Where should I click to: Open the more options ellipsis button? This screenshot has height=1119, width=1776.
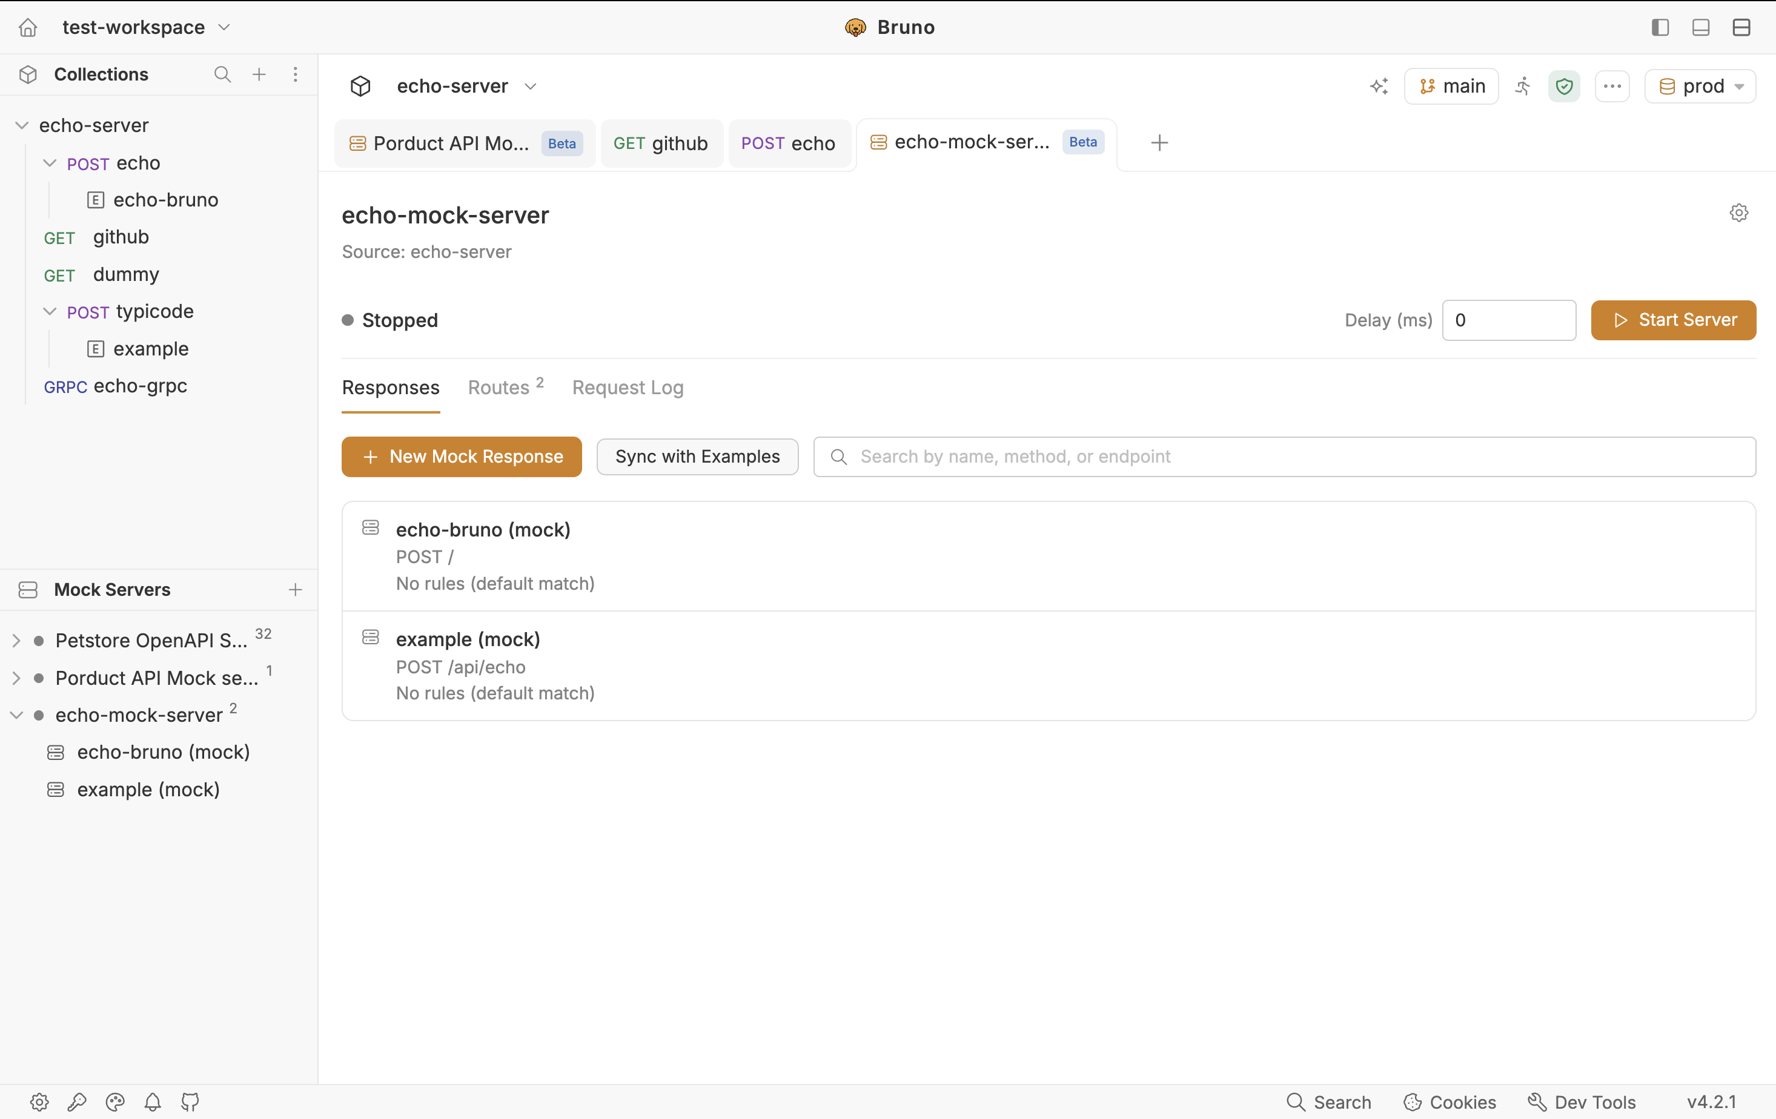pos(1612,86)
